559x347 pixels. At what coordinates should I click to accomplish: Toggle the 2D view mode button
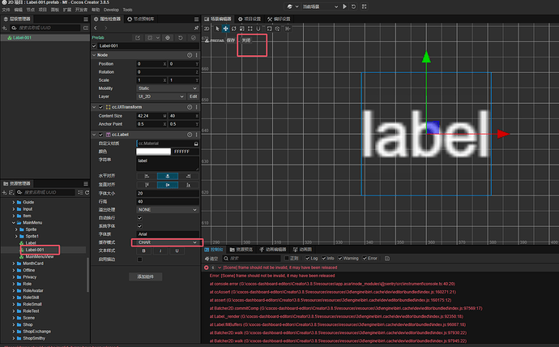coord(207,28)
